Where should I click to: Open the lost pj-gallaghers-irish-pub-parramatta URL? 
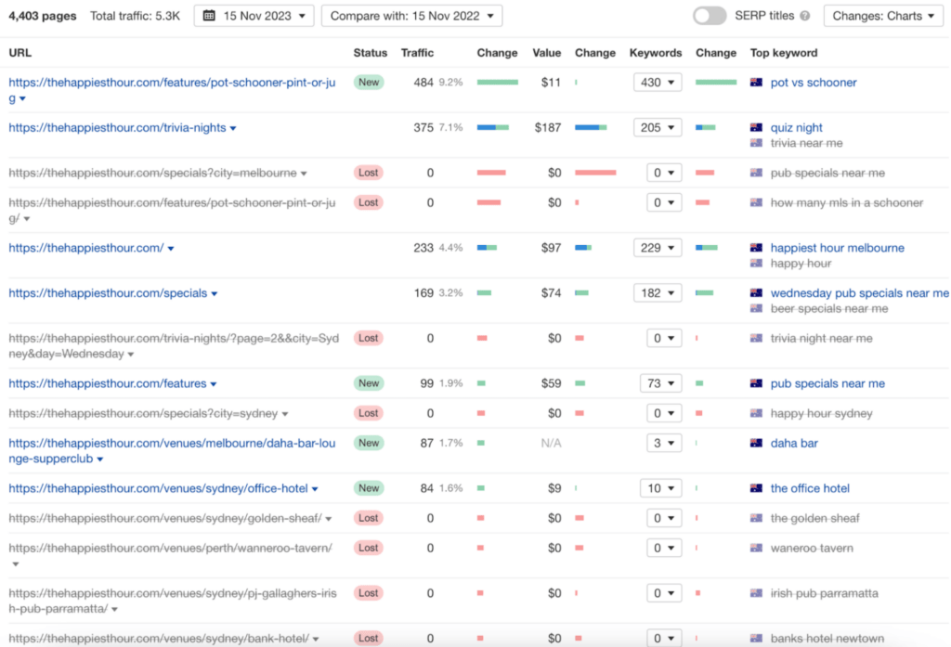point(172,601)
